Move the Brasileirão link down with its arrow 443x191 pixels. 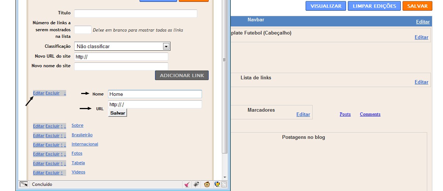coord(65,136)
